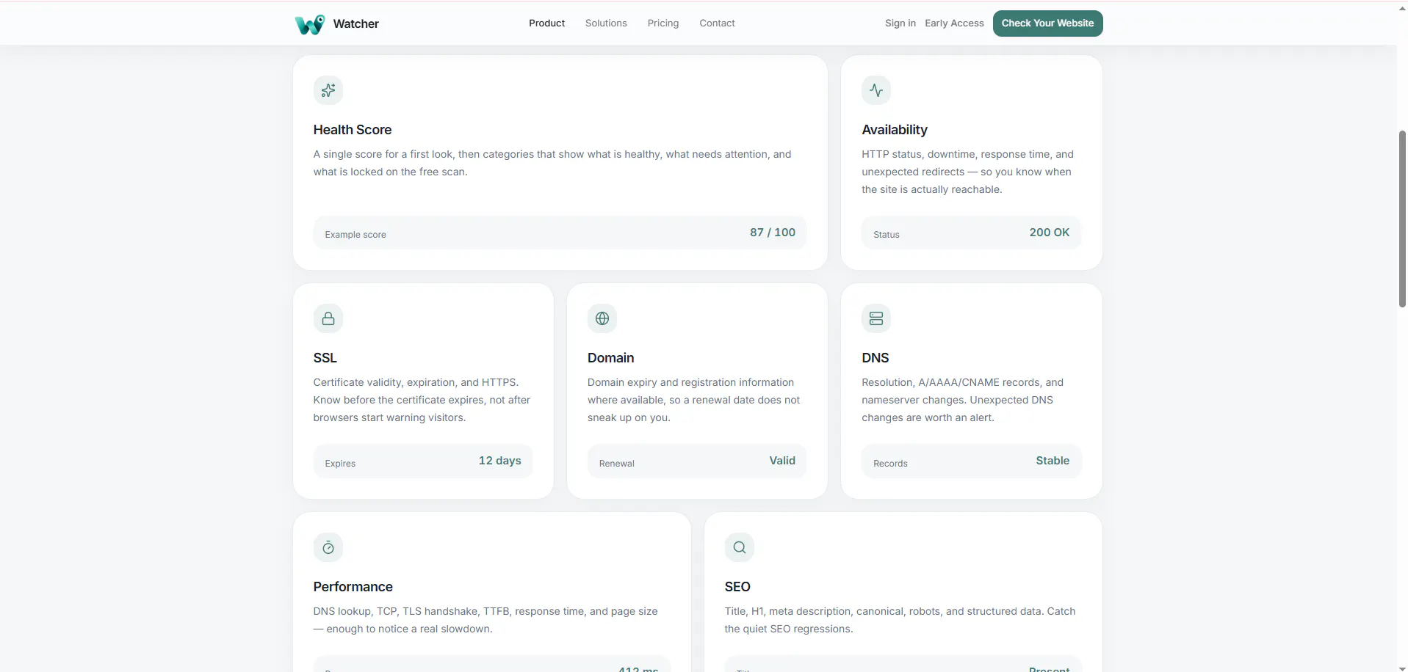Click the Availability description about HTTP status
Screen dimensions: 1408x672
click(x=967, y=172)
